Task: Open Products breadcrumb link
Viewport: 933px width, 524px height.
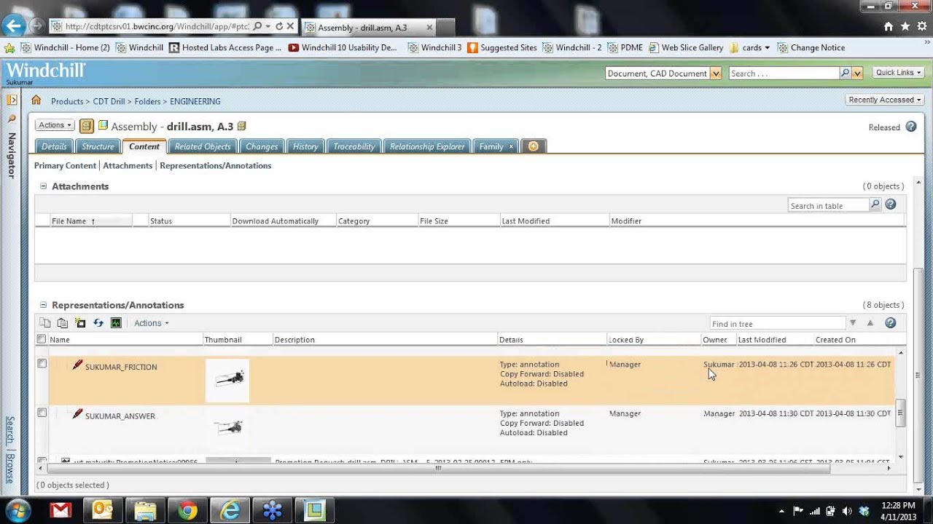Action: [x=67, y=101]
